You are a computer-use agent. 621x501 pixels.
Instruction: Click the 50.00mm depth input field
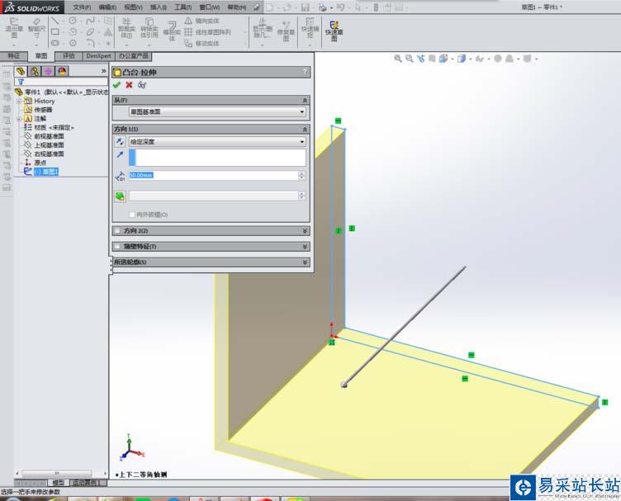[213, 175]
